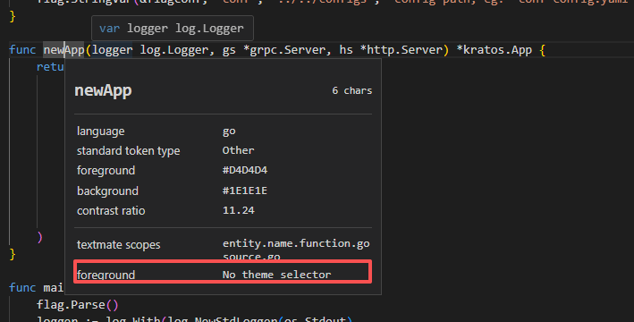Click the 'contrast ratio' label
This screenshot has height=322, width=634.
coord(111,211)
